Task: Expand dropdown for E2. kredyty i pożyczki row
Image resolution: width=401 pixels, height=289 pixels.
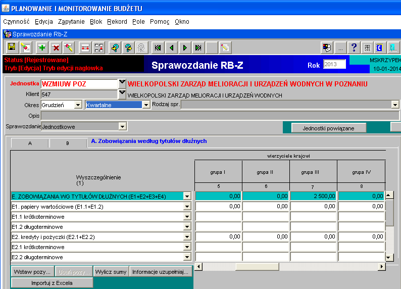Action: click(x=187, y=237)
